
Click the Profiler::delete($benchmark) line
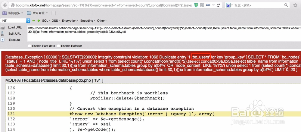tap(128, 98)
